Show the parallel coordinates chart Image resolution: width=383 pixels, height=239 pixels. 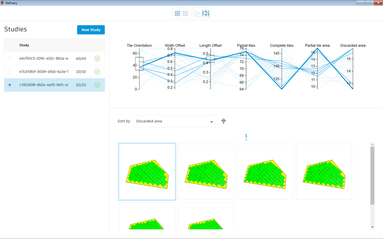point(206,13)
